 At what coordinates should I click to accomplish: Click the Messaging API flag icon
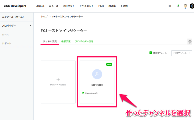[x=83, y=93]
